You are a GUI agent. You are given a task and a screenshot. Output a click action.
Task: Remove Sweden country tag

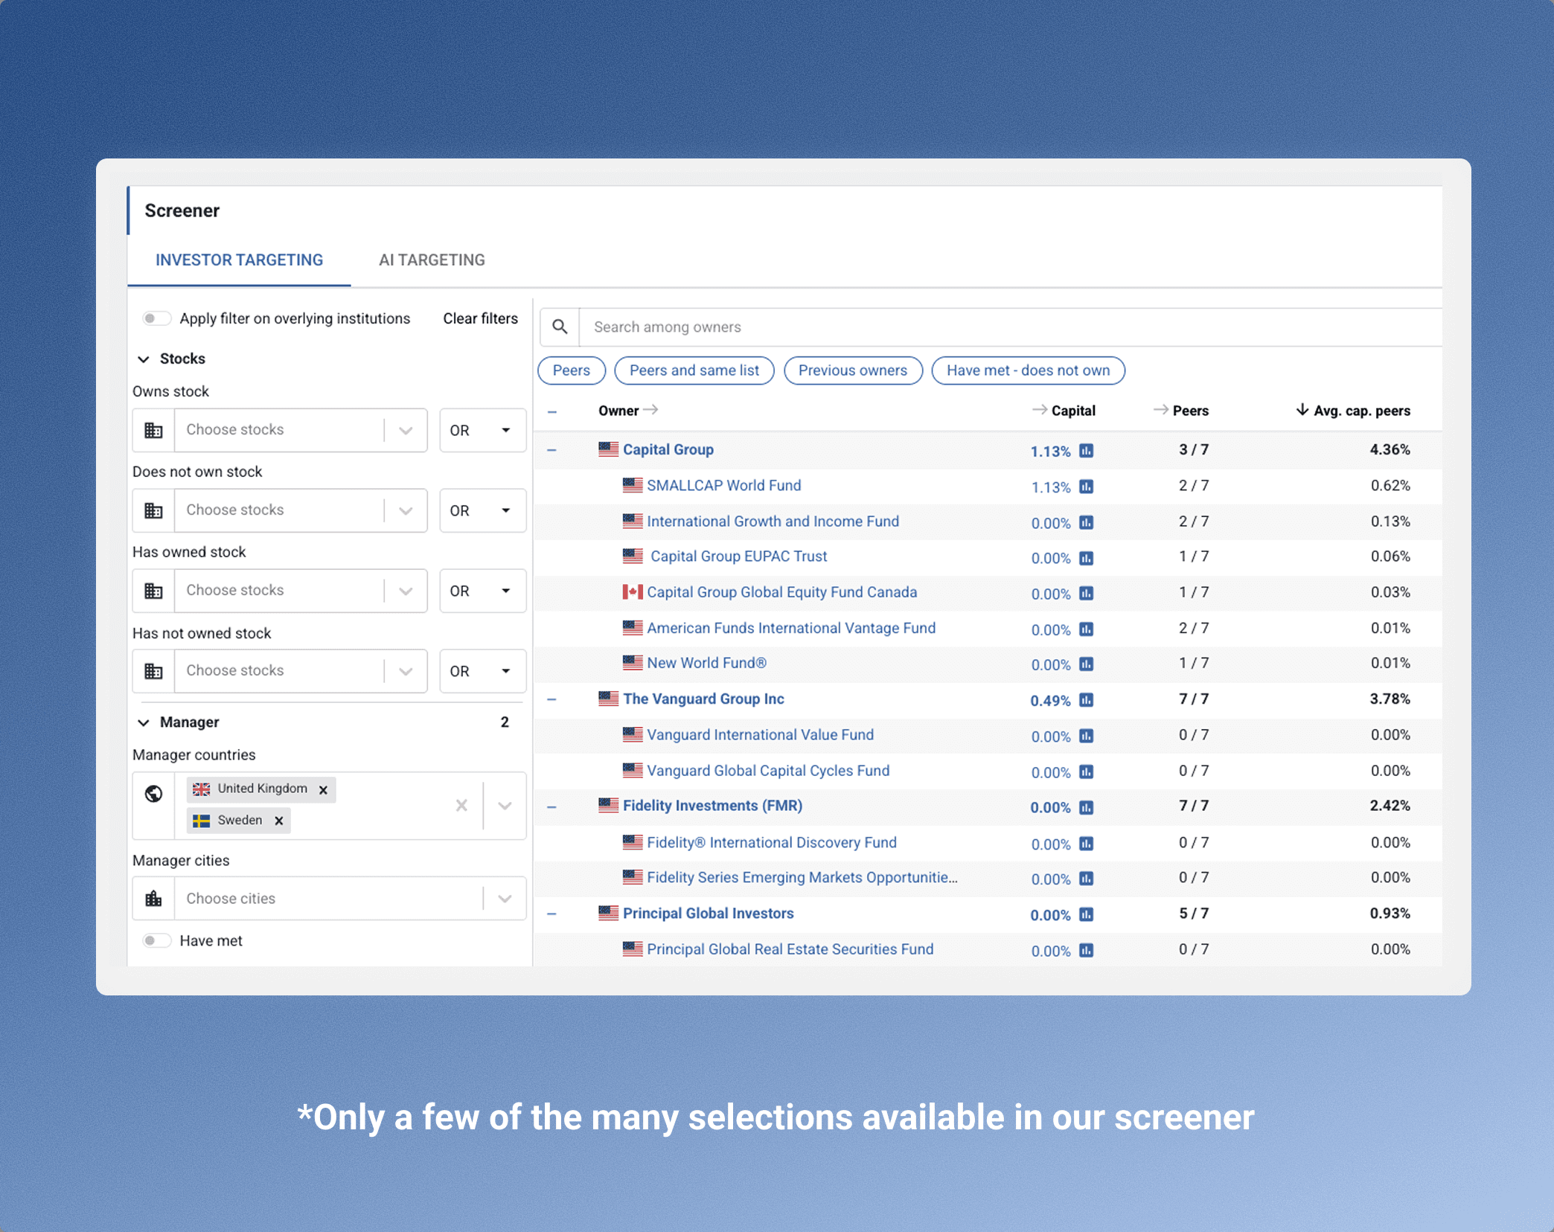click(279, 821)
